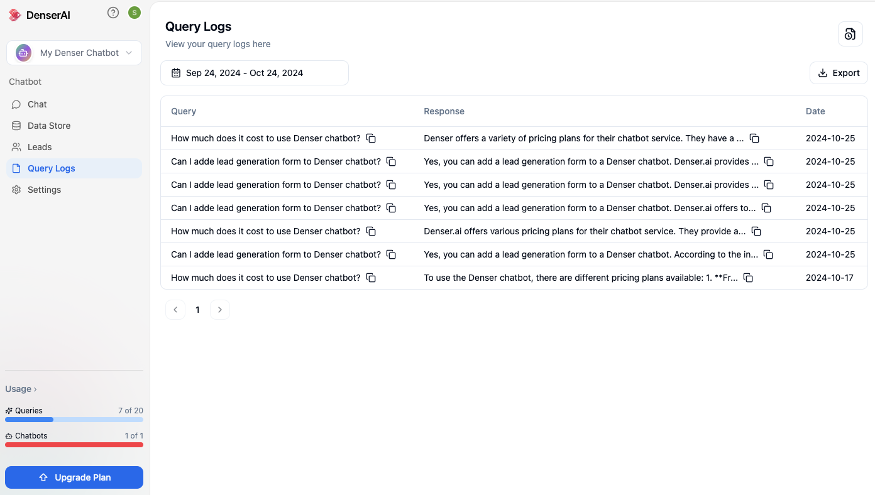Click the Queries usage progress bar

(74, 419)
